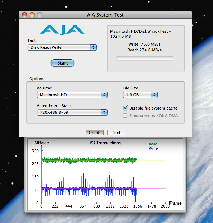Image resolution: width=213 pixels, height=223 pixels.
Task: Close the AJA System Test window
Action: coord(24,15)
